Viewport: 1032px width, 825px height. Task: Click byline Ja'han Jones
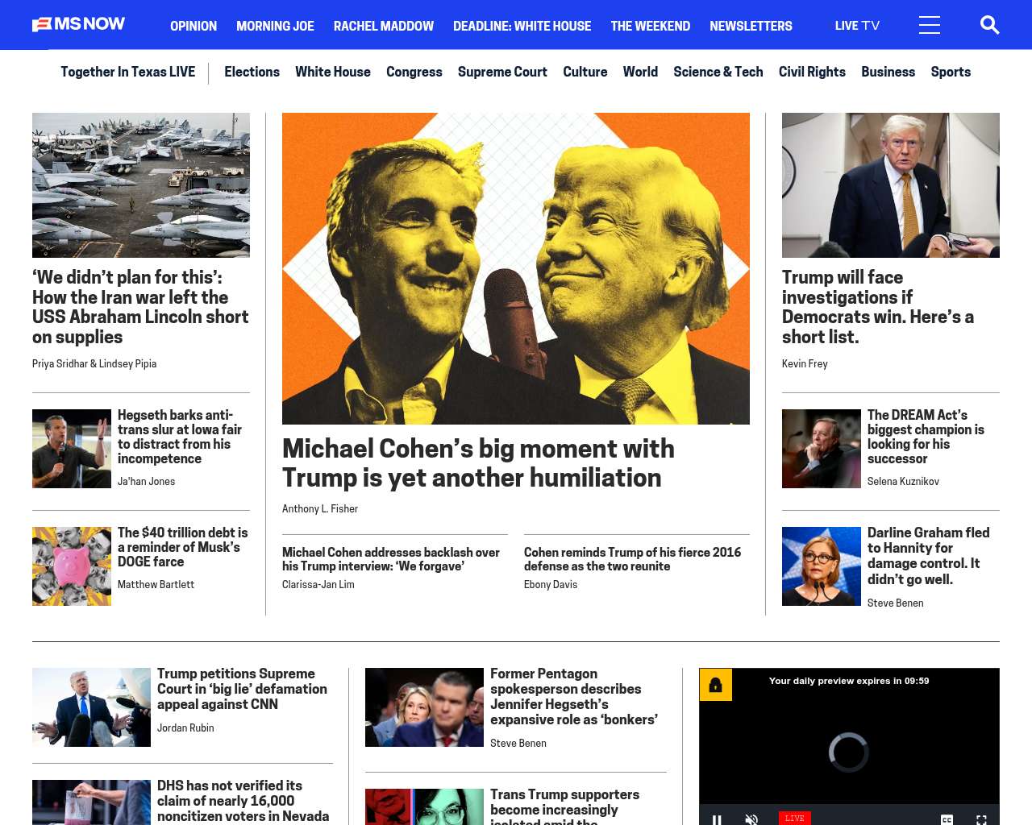(x=146, y=482)
